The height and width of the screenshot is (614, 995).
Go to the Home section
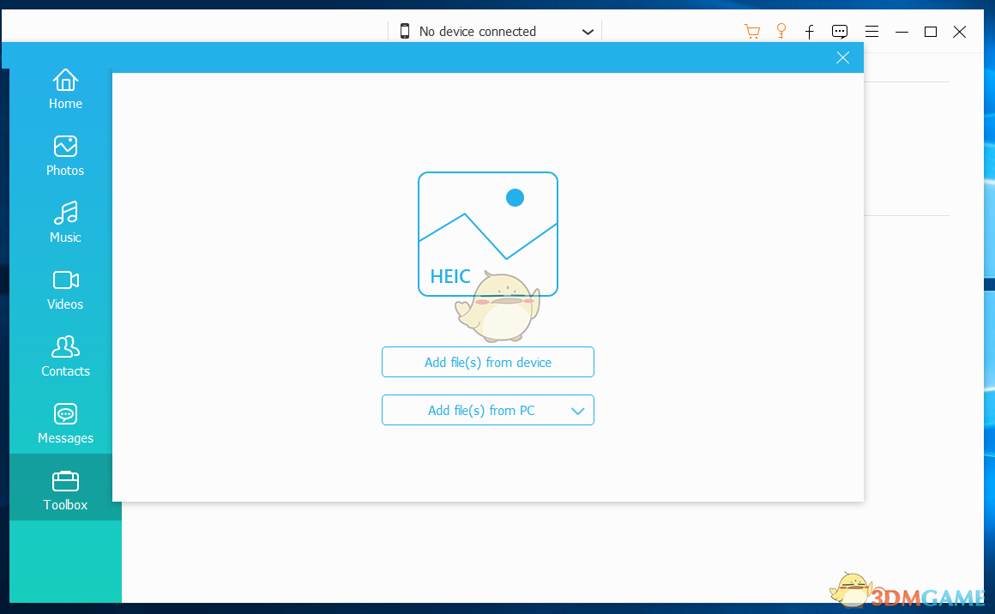[x=65, y=89]
